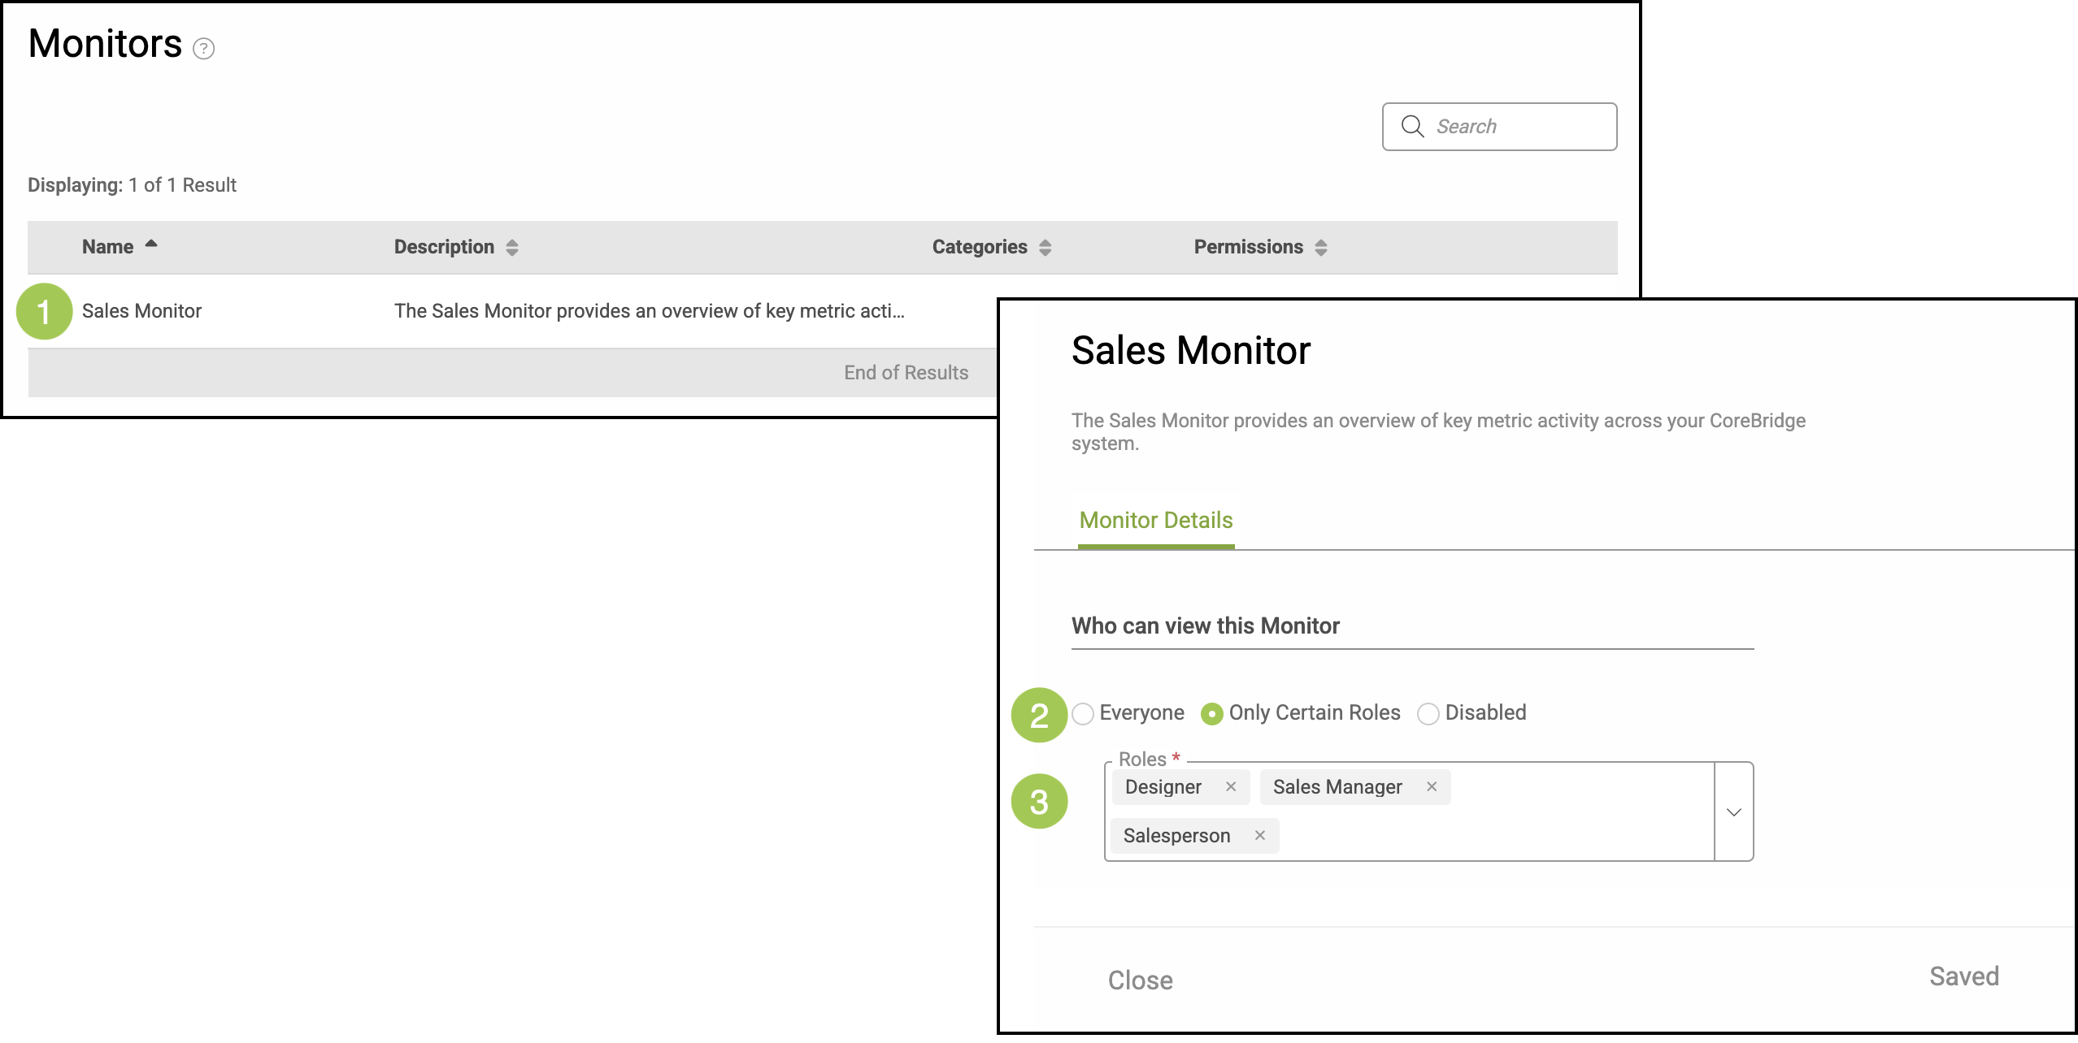
Task: Click the Saved button
Action: pyautogui.click(x=1963, y=976)
